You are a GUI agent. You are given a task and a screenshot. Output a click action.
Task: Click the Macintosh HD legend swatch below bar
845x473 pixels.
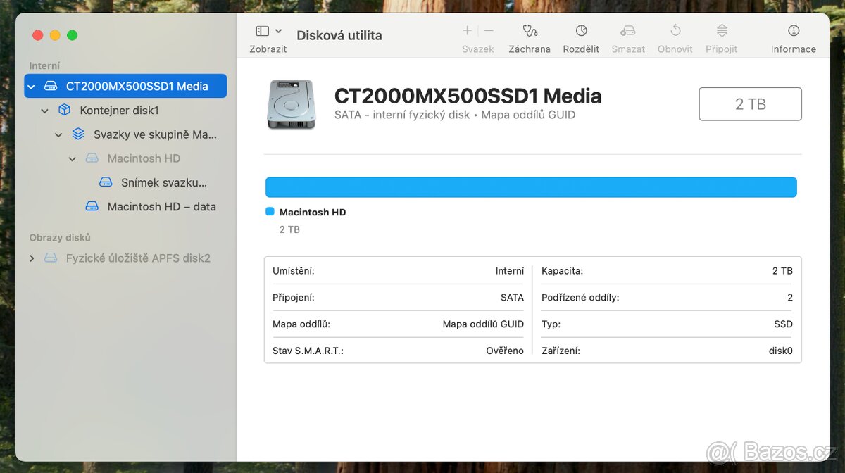[x=269, y=211]
